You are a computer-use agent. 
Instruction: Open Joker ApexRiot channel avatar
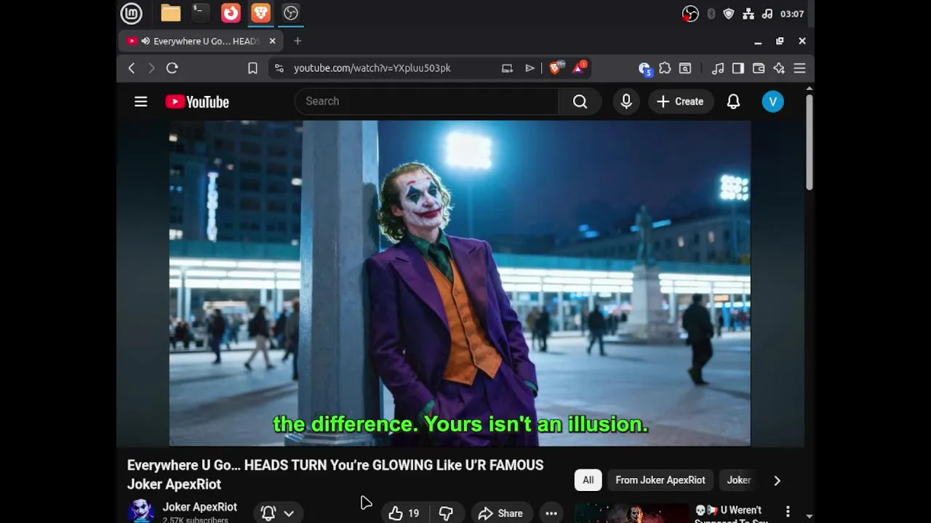click(140, 511)
